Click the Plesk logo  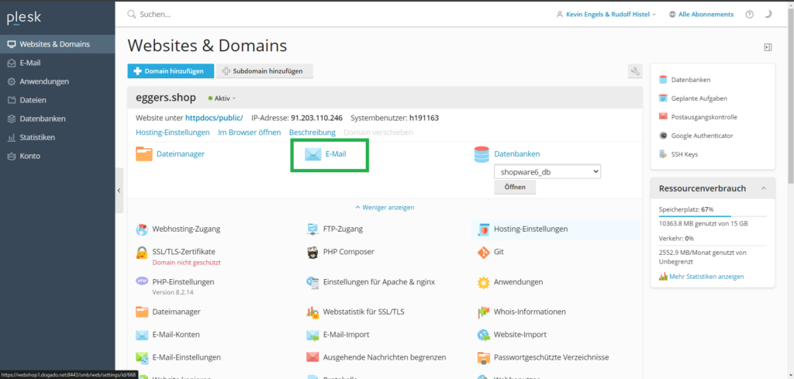[24, 18]
